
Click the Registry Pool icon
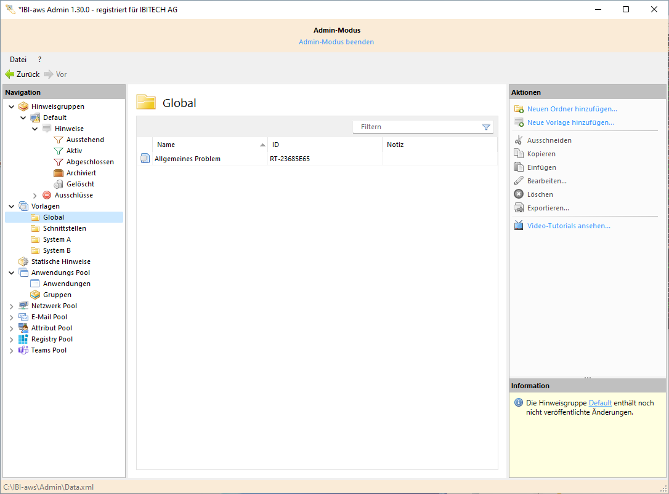[23, 339]
